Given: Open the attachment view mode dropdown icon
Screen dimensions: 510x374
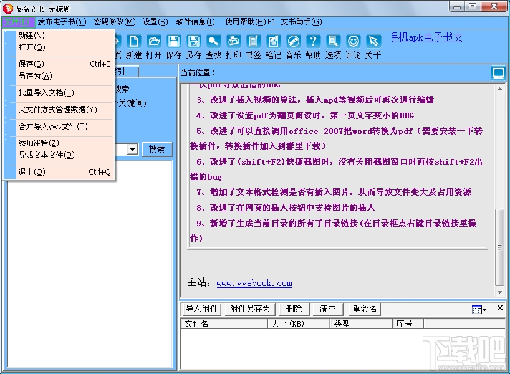Looking at the screenshot, I should [x=479, y=310].
